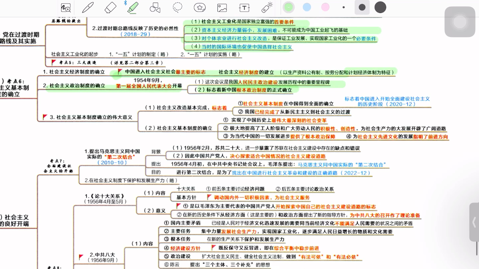Tap 1.“一五”计划的制定（略）
Screen dimensions: 479x269
(x=139, y=54)
